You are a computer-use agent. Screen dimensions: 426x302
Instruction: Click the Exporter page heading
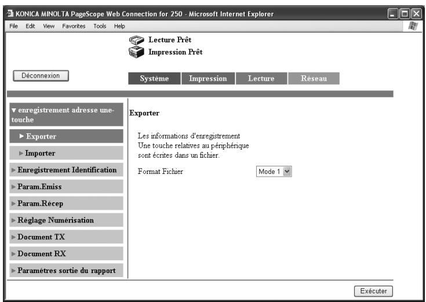(144, 113)
